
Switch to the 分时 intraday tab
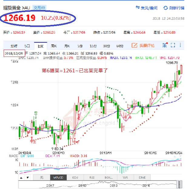coord(14,46)
